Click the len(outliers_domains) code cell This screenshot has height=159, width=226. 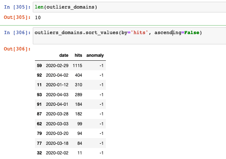pyautogui.click(x=129, y=7)
